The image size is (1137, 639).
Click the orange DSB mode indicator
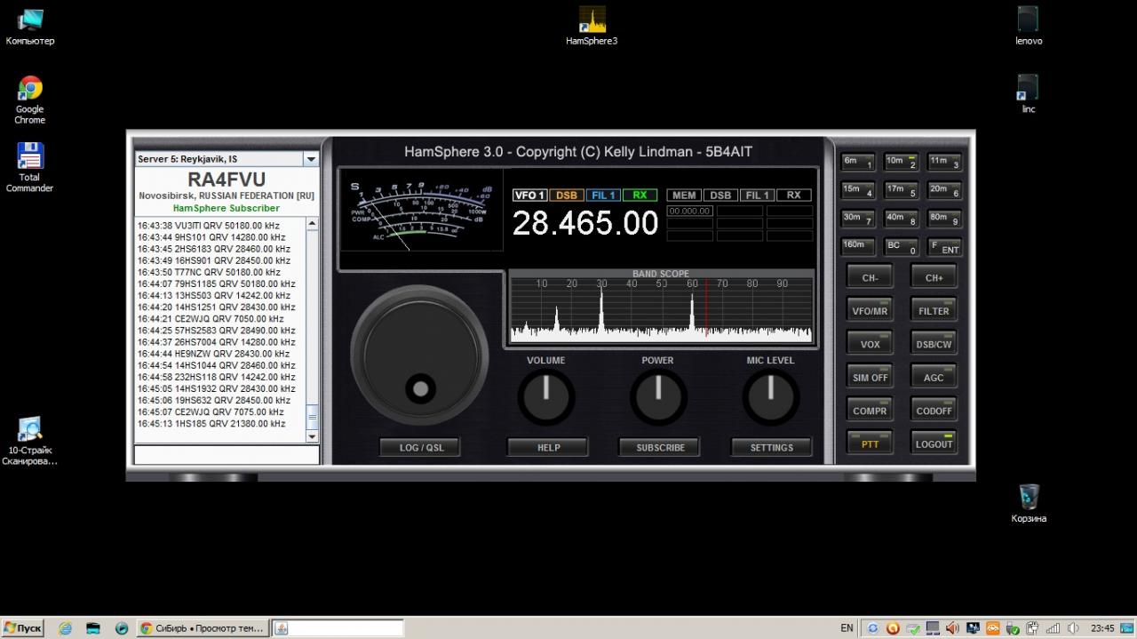(x=566, y=196)
